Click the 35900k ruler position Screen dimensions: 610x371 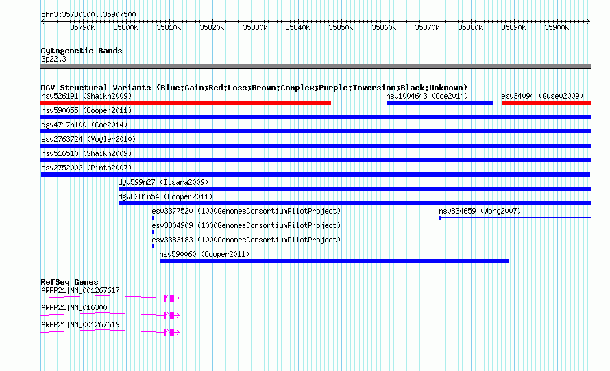(557, 27)
